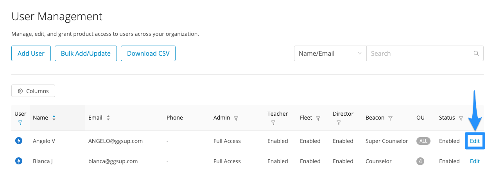The width and height of the screenshot is (495, 171).
Task: Click the search magnifier icon
Action: click(476, 53)
